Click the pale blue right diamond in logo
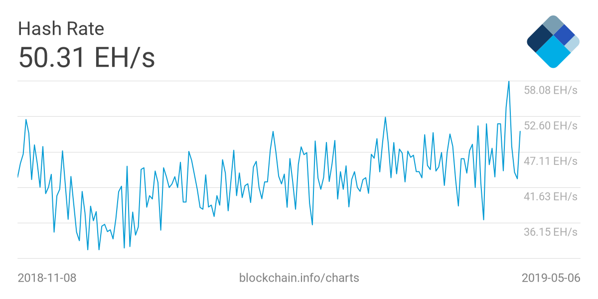The image size is (598, 299). pos(573,43)
